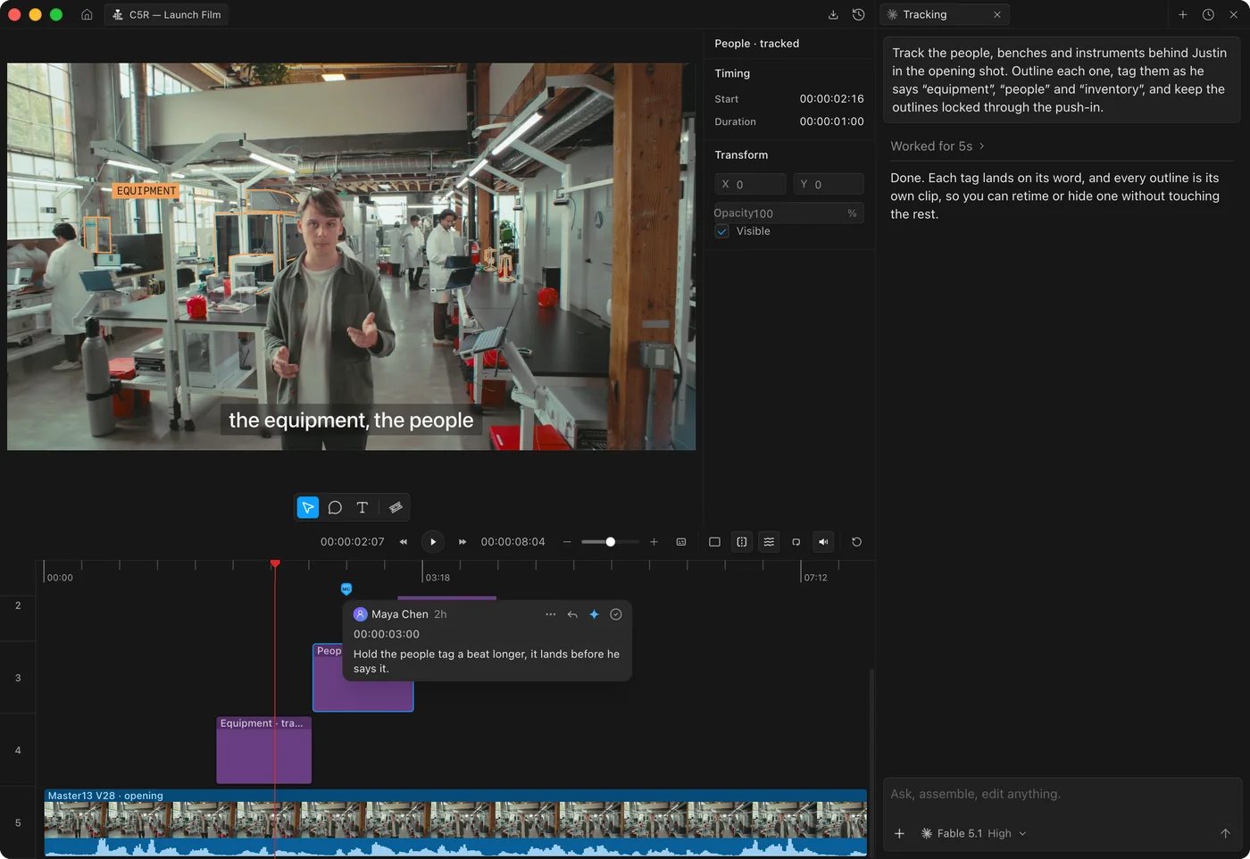Click the comment marker on timeline ruler
Viewport: 1250px width, 859px height.
point(346,588)
